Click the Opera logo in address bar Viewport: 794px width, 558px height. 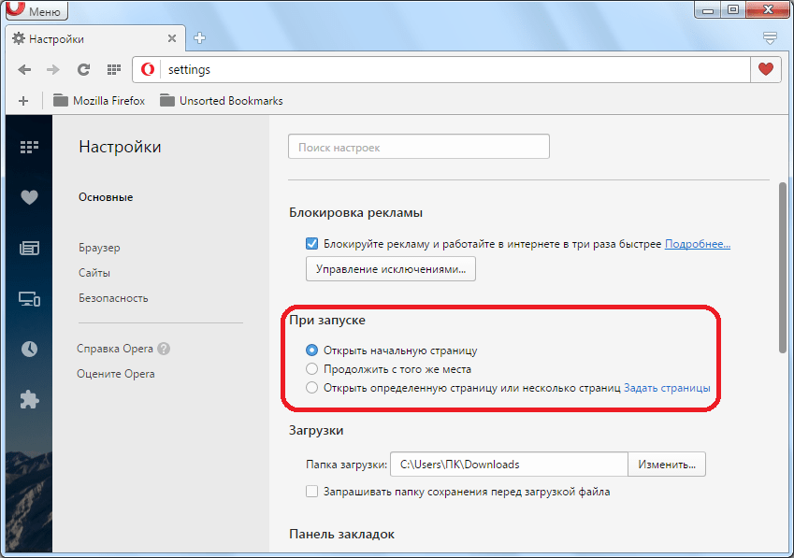click(x=148, y=69)
